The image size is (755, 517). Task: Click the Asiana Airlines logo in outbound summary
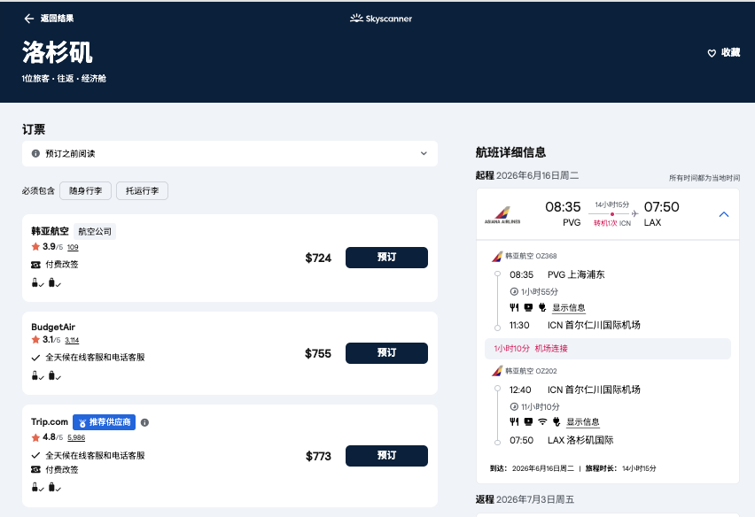click(x=502, y=215)
